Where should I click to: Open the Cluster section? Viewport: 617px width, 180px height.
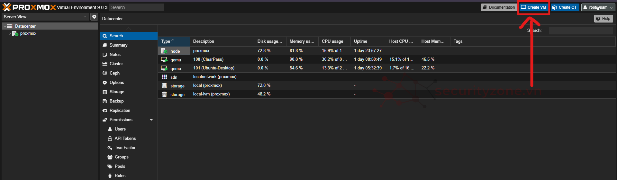coord(129,64)
